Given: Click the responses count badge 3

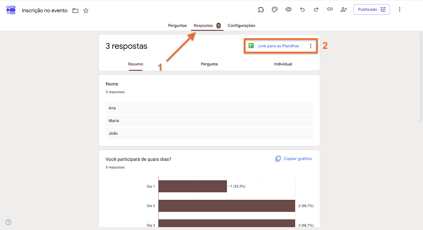Looking at the screenshot, I should (218, 25).
